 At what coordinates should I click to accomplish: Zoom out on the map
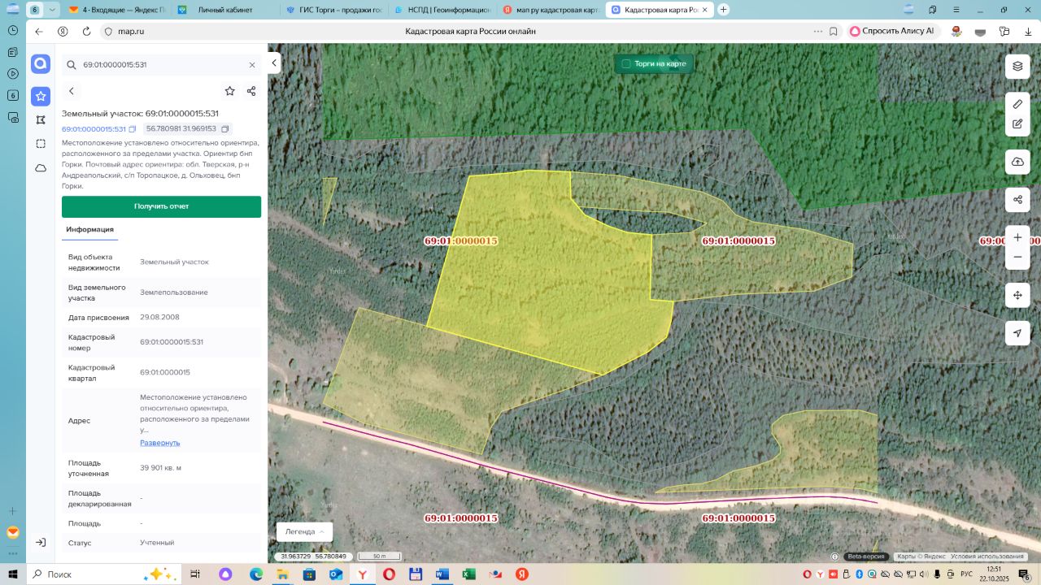click(1017, 258)
